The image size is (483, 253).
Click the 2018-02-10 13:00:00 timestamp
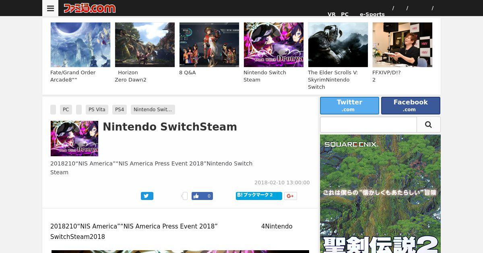tap(282, 182)
